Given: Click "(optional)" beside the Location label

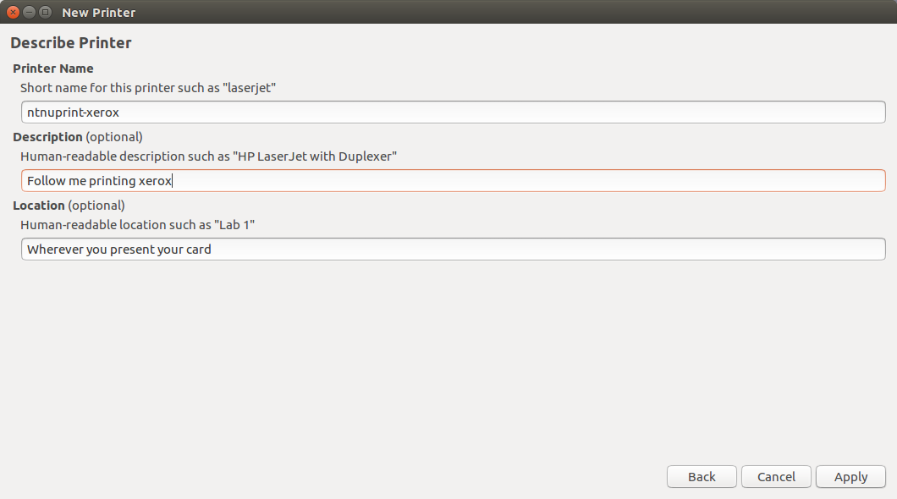Looking at the screenshot, I should coord(96,206).
